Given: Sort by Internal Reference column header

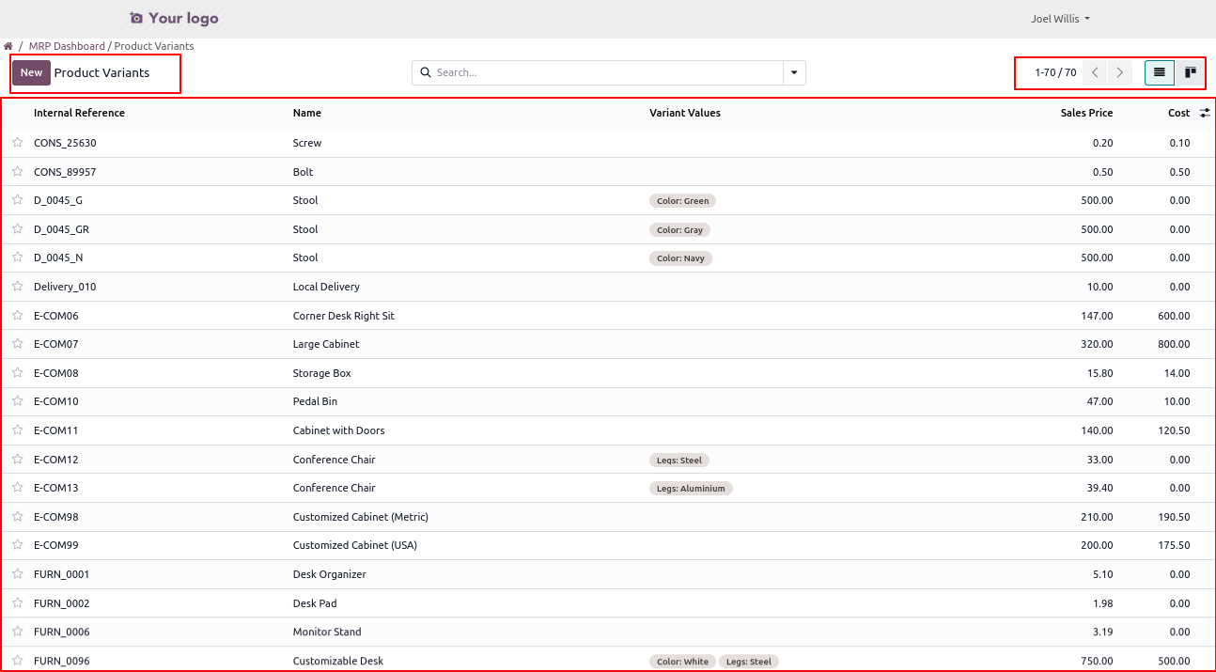Looking at the screenshot, I should coord(79,113).
